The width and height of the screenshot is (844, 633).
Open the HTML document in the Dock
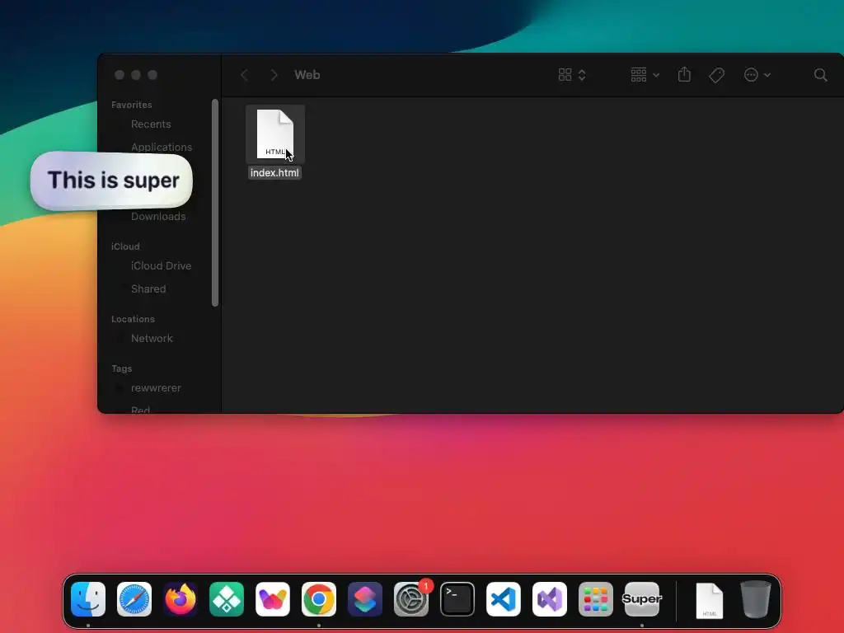[710, 600]
